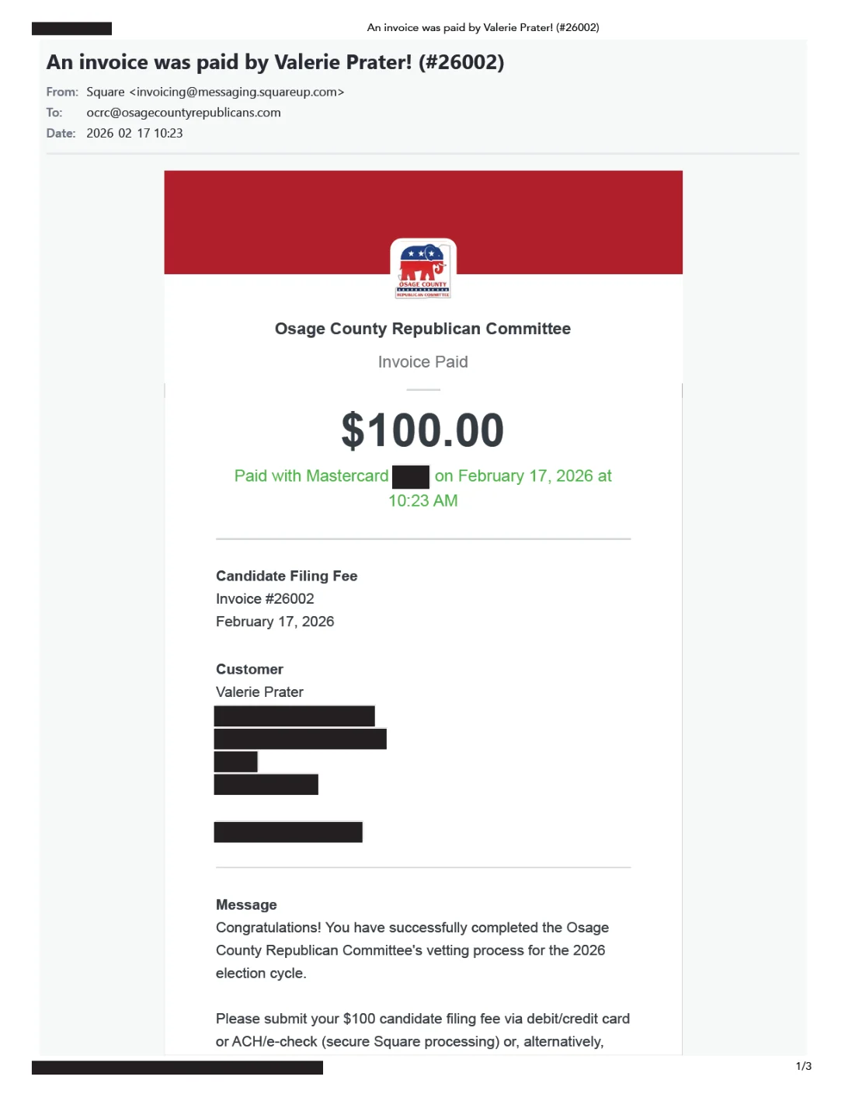Click the redacted Mastercard number box
This screenshot has height=1094, width=845.
tap(411, 476)
